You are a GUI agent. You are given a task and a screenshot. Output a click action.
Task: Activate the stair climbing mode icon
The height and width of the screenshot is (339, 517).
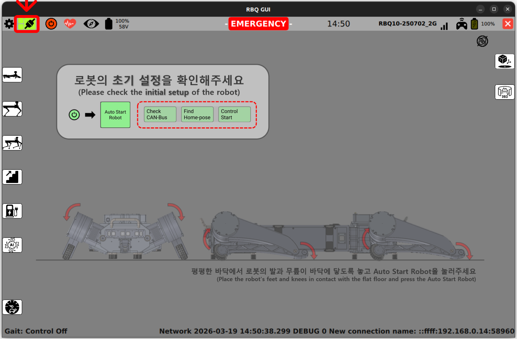(12, 177)
